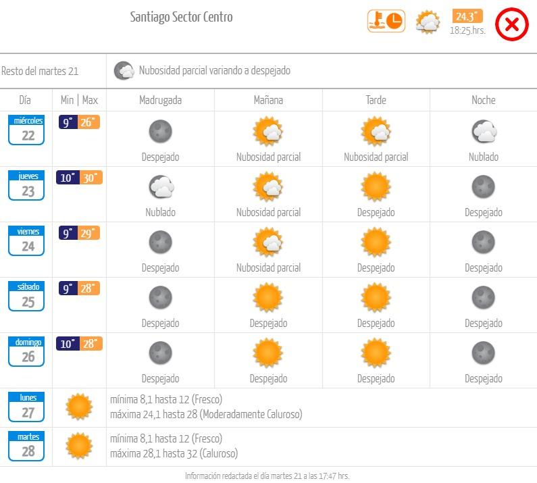This screenshot has width=537, height=483.
Task: Select the lunes 27 calendar icon
Action: (27, 407)
